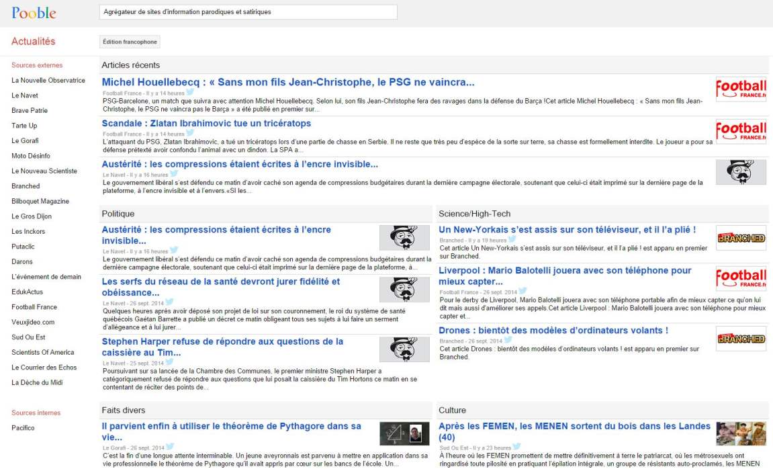Open Les Inckors source

coord(28,231)
